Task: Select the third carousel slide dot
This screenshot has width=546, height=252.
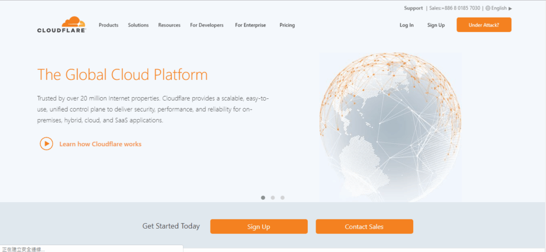Action: point(283,197)
